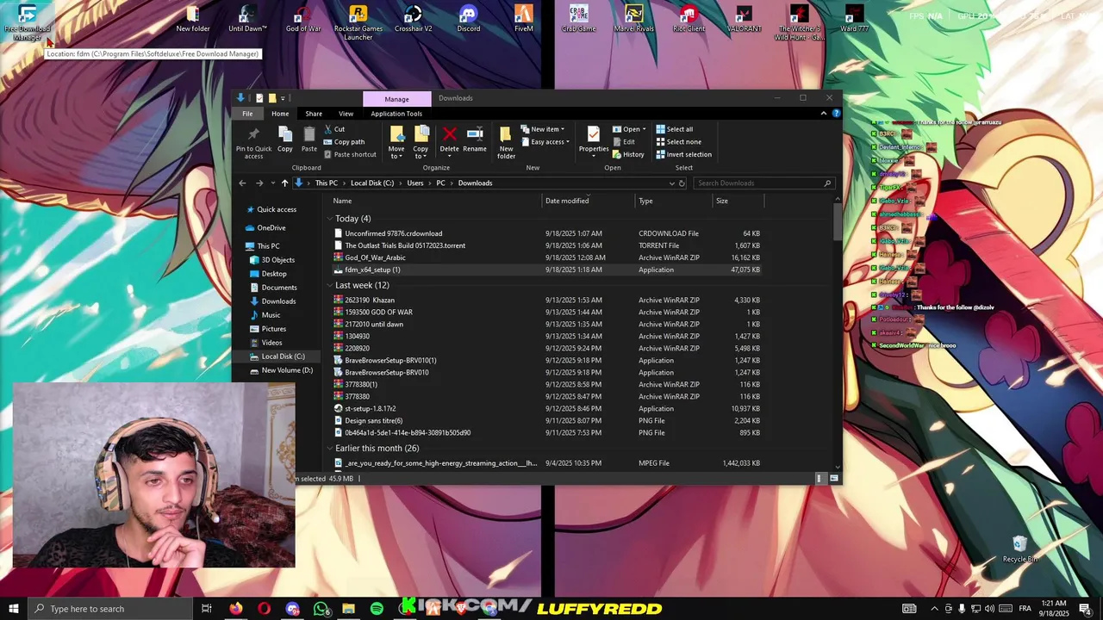Click Windows Start button
This screenshot has height=620, width=1103.
pyautogui.click(x=13, y=609)
